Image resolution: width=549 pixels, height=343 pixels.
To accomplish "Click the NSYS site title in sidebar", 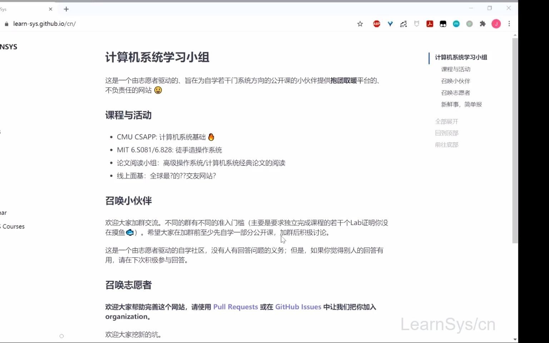I will click(x=9, y=47).
